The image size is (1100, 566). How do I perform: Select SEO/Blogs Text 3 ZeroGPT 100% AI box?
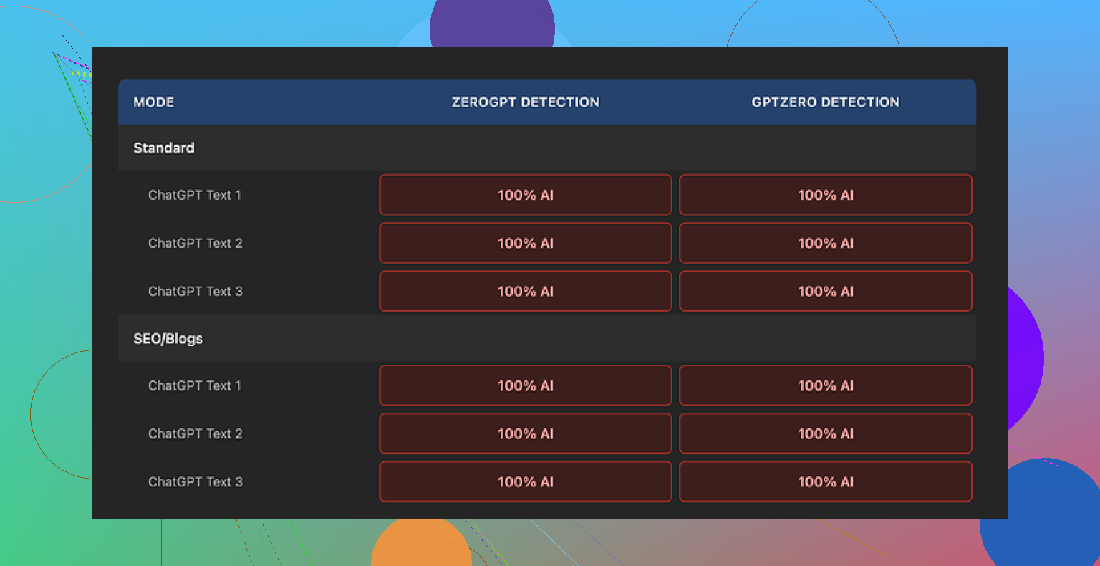click(x=525, y=481)
